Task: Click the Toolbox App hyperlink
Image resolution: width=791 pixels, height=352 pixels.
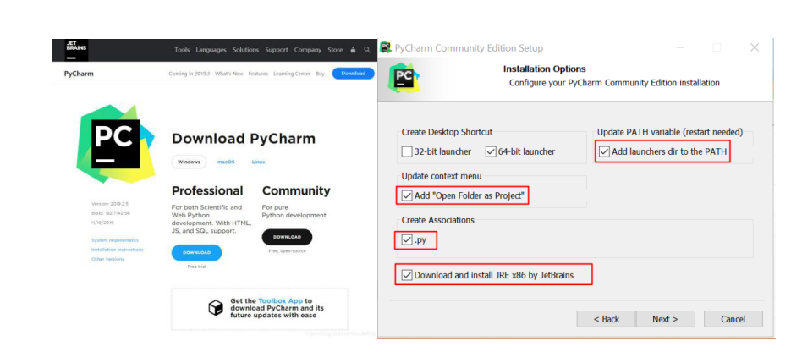Action: 281,300
